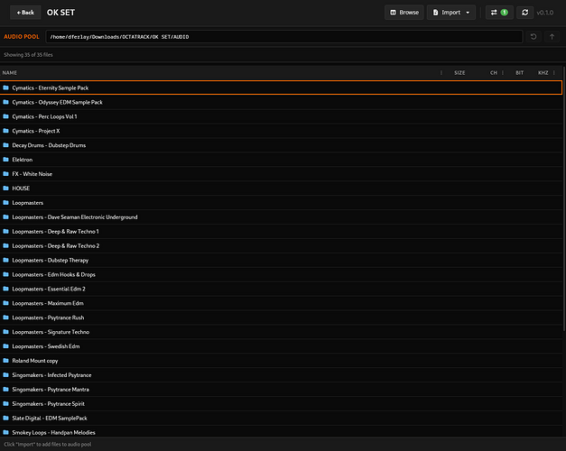This screenshot has width=566, height=451.
Task: Click the folder icon beside HOUSE
Action: click(5, 189)
